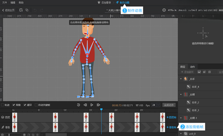
Task: Go back via 返回主页
Action: [x=8, y=10]
